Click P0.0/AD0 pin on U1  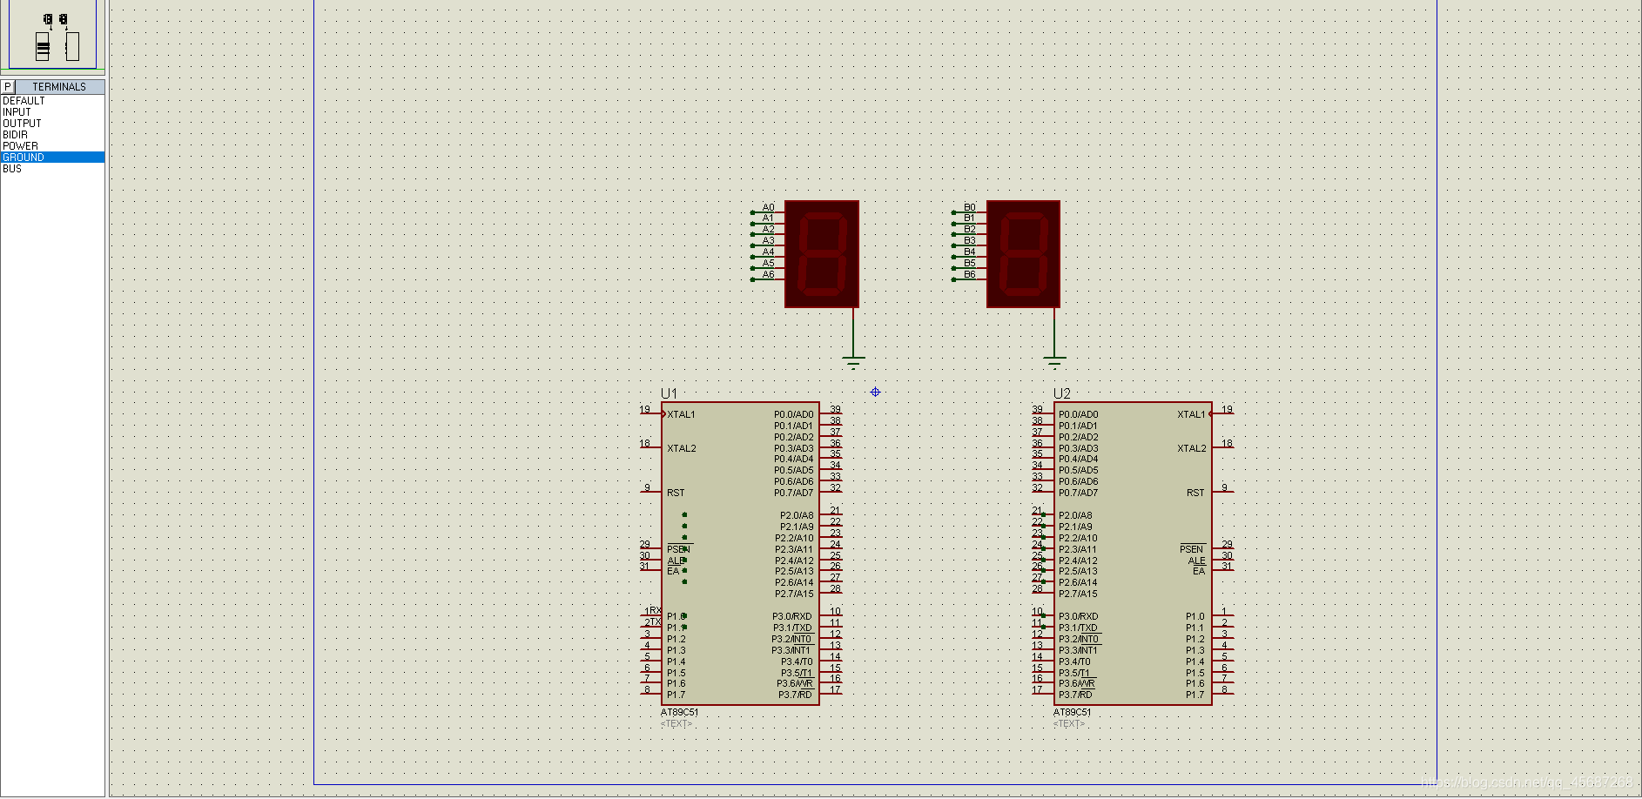pos(794,414)
